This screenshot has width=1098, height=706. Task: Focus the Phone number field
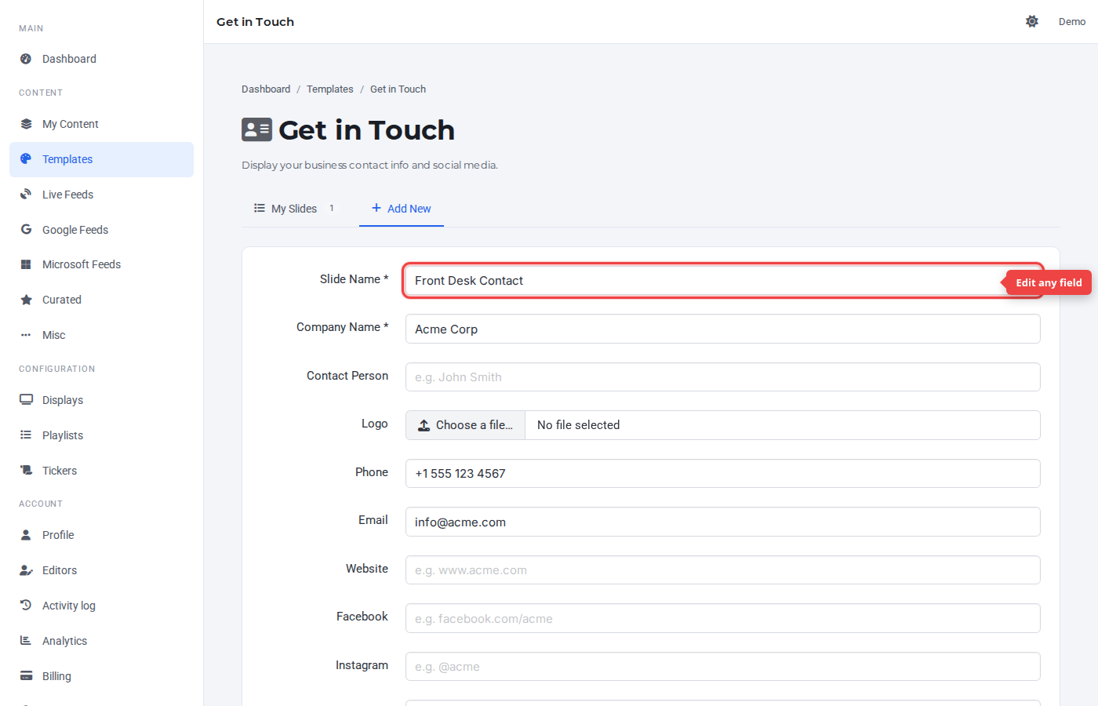[723, 474]
